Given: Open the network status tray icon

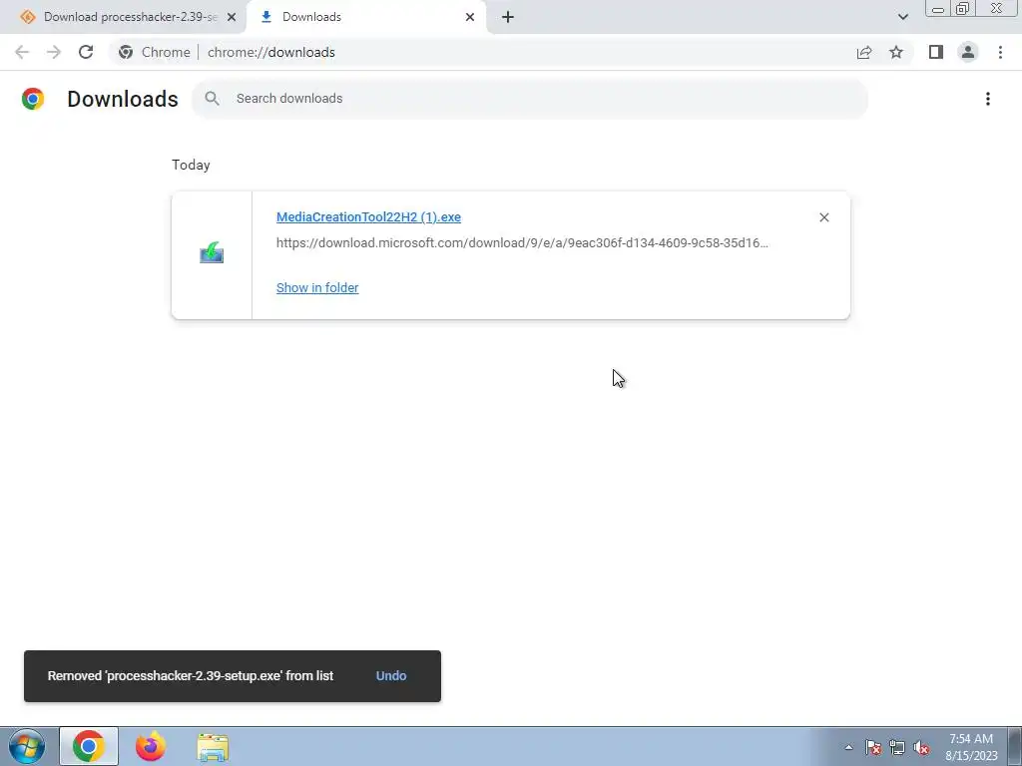Looking at the screenshot, I should (x=897, y=747).
